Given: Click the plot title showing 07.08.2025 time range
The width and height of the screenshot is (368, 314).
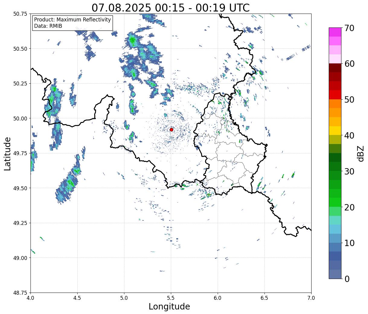Looking at the screenshot, I should [x=171, y=8].
